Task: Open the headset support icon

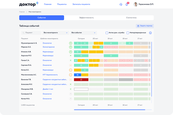Action: (x=121, y=4)
